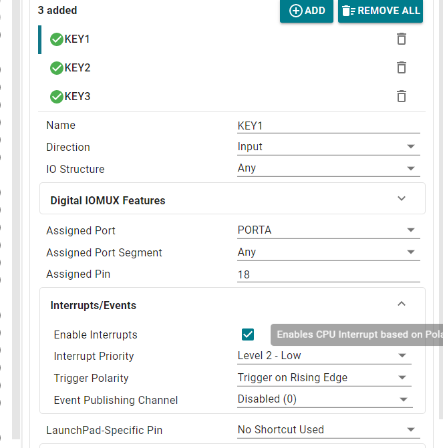Click the Event Publishing Channel label
The image size is (443, 448).
click(x=116, y=401)
